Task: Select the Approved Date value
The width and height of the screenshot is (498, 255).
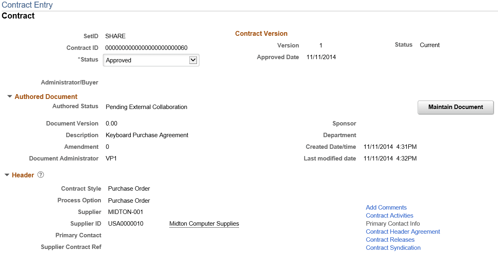Action: 321,57
